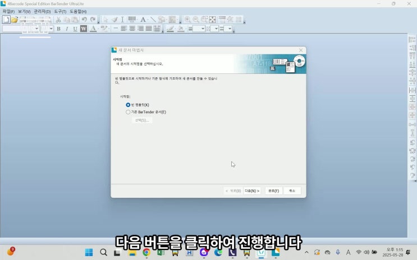Click the 다음(N) > button

pyautogui.click(x=252, y=191)
